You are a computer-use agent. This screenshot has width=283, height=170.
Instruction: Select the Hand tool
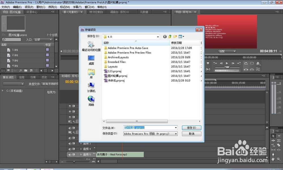(x=273, y=159)
